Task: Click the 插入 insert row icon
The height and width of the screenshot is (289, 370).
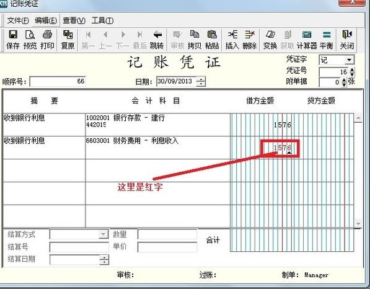Action: coord(232,40)
